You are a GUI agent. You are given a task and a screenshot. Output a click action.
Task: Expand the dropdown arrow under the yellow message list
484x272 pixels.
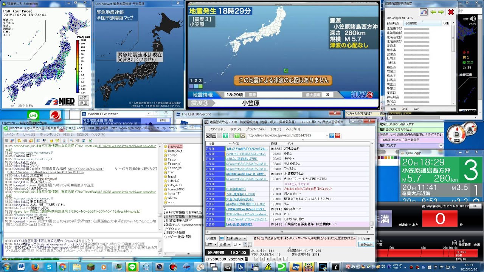pos(441,145)
